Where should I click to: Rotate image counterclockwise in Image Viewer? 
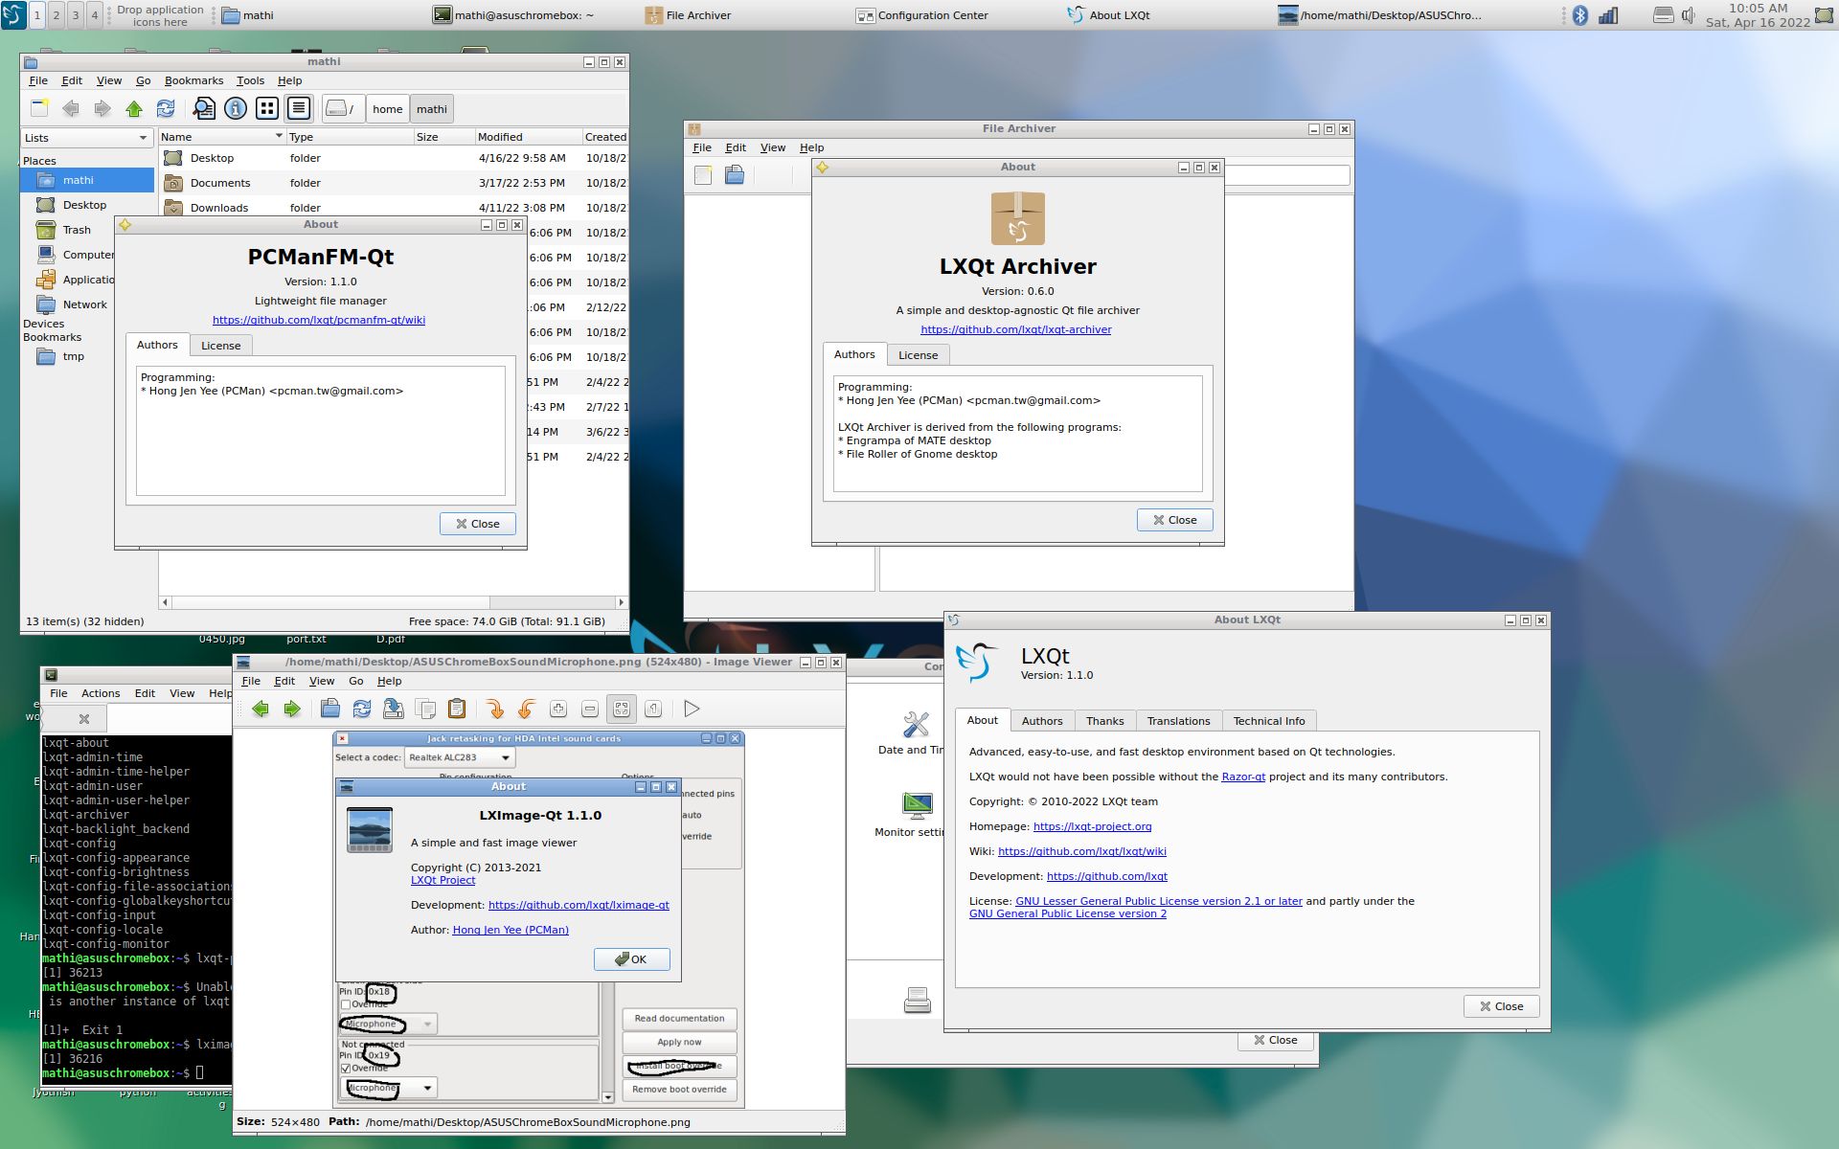click(527, 709)
